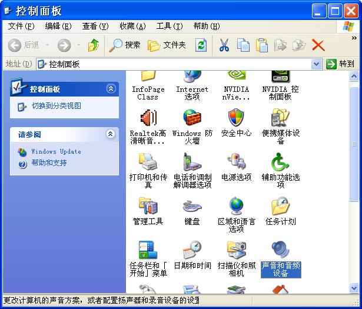Viewport: 362px width, 309px height.
Task: Click the red Delete X toolbar icon
Action: (x=318, y=45)
